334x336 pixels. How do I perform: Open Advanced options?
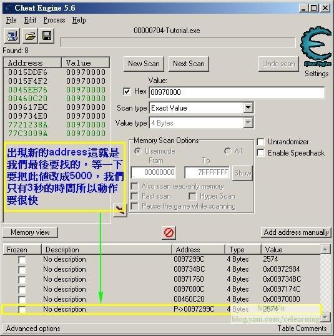[33, 329]
